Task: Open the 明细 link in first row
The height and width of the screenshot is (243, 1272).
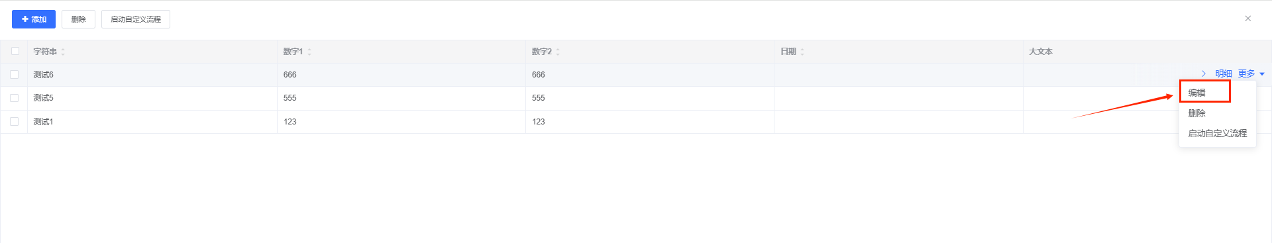Action: tap(1224, 73)
